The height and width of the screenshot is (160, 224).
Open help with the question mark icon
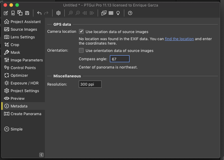[130, 13]
